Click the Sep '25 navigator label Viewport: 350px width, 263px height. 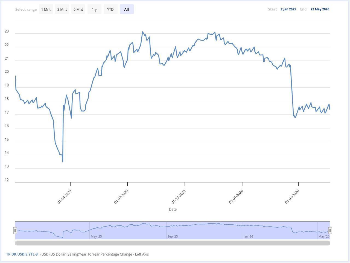[x=173, y=236]
